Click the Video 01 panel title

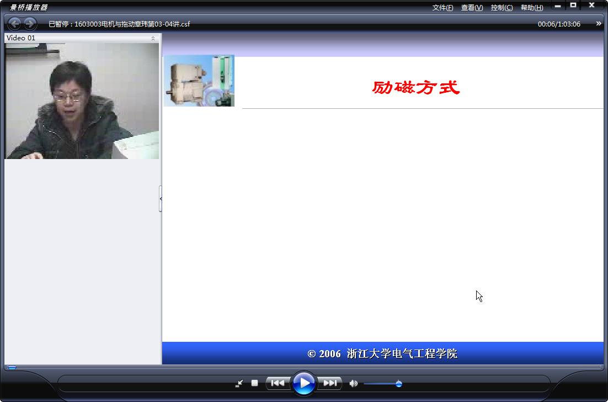[21, 38]
